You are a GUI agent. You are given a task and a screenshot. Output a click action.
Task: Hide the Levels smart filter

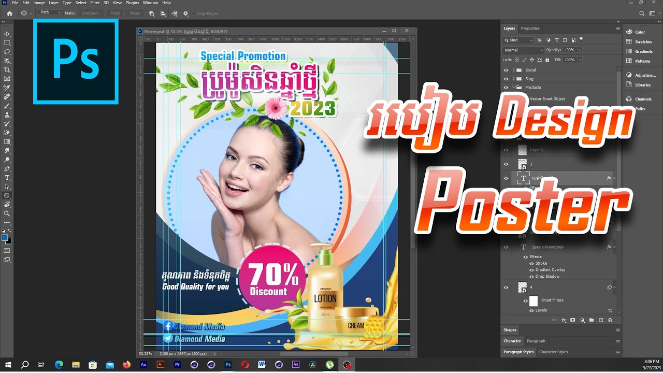pos(531,310)
